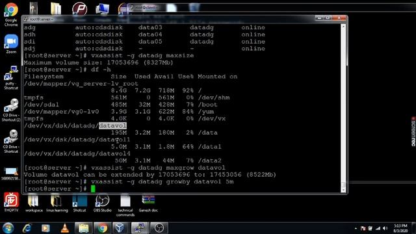Open the taskbar clock showing 5:13 PM
The image size is (416, 234).
point(400,228)
